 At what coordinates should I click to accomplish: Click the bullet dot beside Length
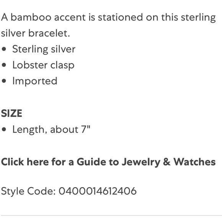click(x=4, y=129)
